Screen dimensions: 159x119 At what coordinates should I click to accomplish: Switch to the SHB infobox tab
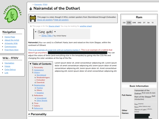click(134, 23)
